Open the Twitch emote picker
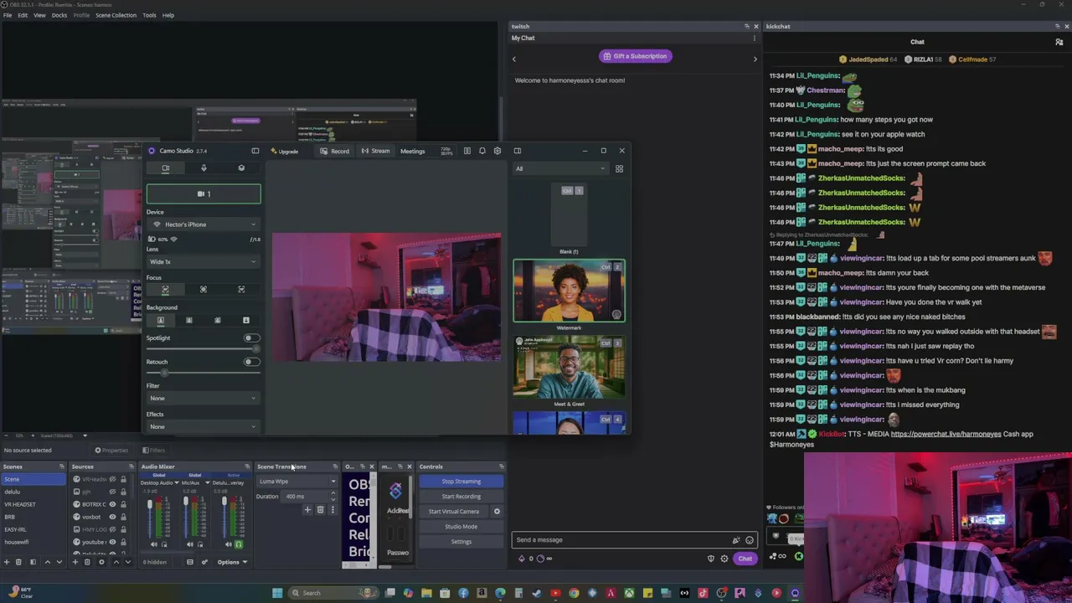The image size is (1072, 603). click(x=750, y=540)
